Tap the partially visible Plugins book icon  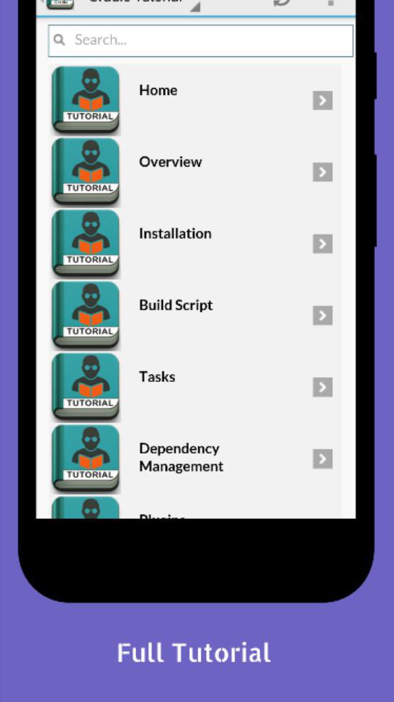point(86,508)
